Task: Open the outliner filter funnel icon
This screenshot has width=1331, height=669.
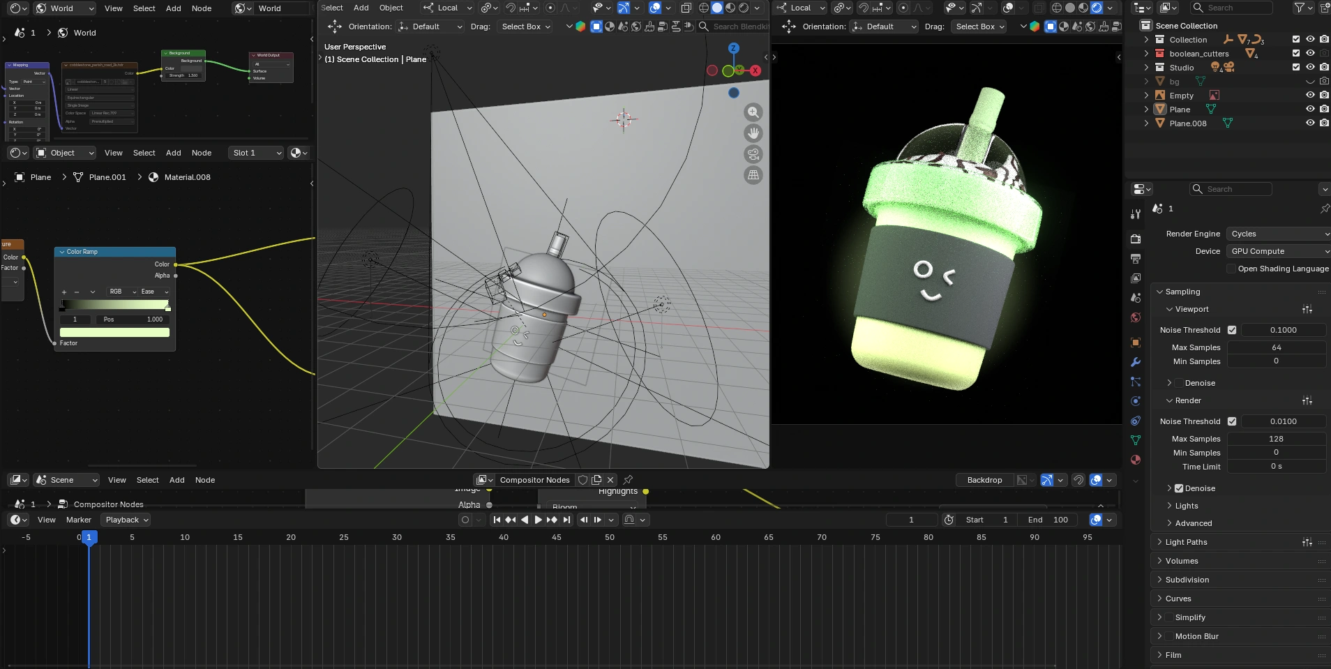Action: point(1300,8)
